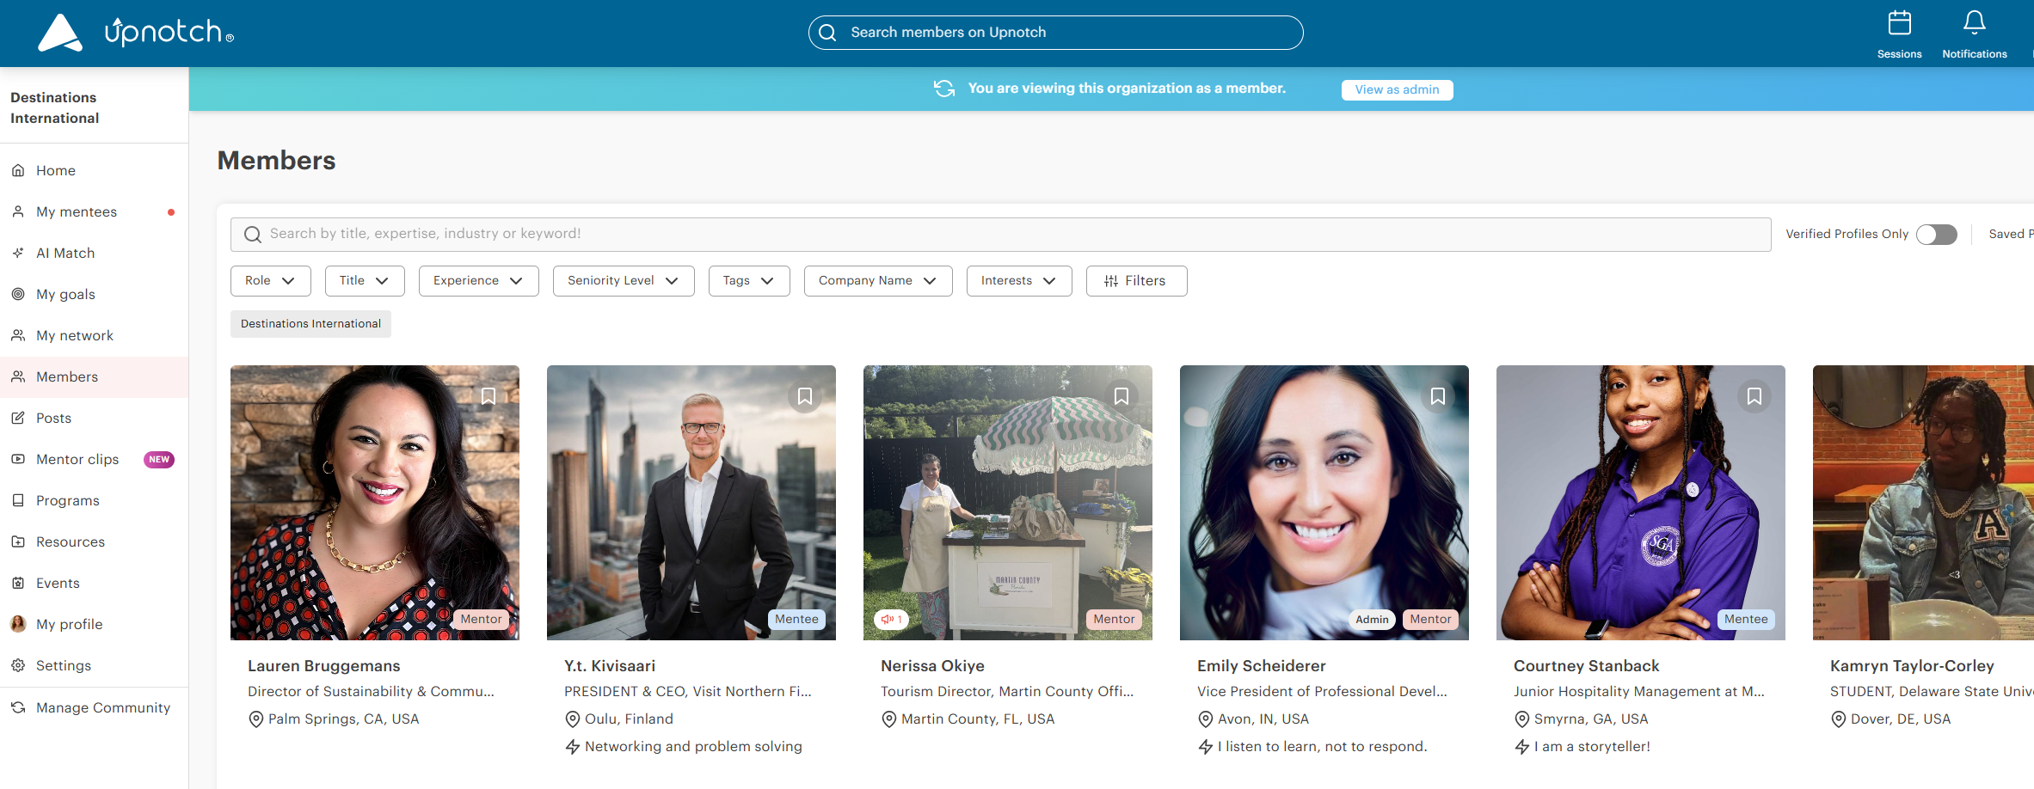Expand the Role filter dropdown
The height and width of the screenshot is (789, 2034).
(270, 281)
